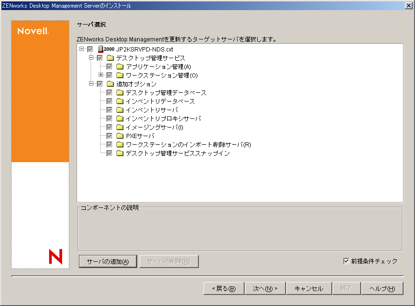
Task: Click the server icon beside JP2KSRVPD-NDS.cxt
Action: (100, 49)
